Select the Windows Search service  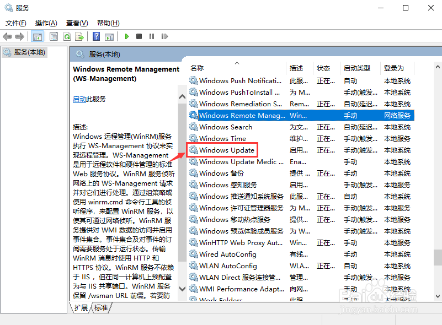(301, 127)
